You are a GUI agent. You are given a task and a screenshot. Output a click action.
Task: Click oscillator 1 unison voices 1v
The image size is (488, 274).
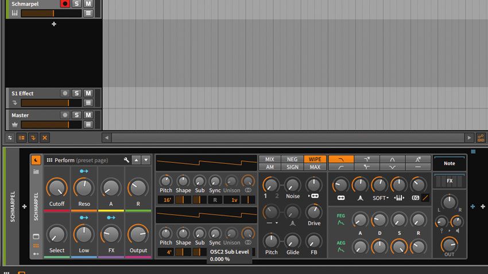pos(232,199)
